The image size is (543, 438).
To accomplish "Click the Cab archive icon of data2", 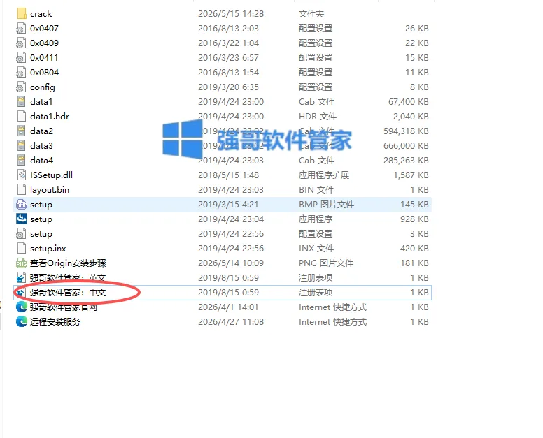I will (x=22, y=131).
